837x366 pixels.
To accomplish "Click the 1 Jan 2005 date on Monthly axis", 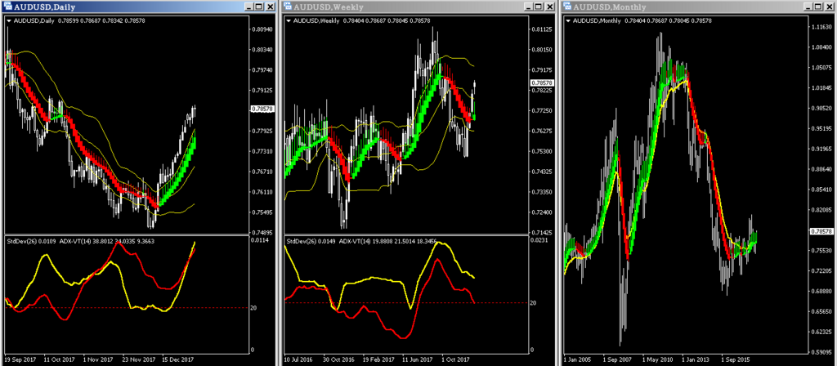I will tap(578, 359).
